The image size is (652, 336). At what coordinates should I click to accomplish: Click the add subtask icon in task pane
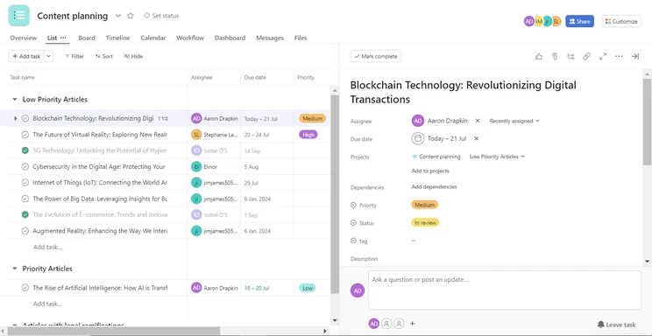[570, 56]
